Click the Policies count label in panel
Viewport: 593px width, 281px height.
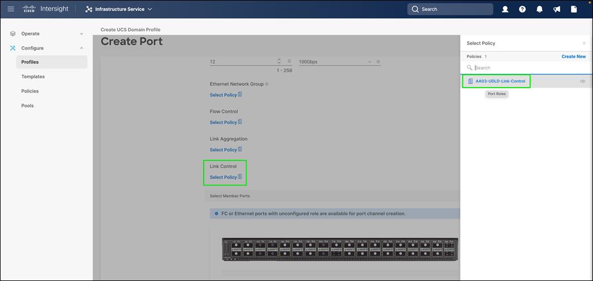point(476,57)
